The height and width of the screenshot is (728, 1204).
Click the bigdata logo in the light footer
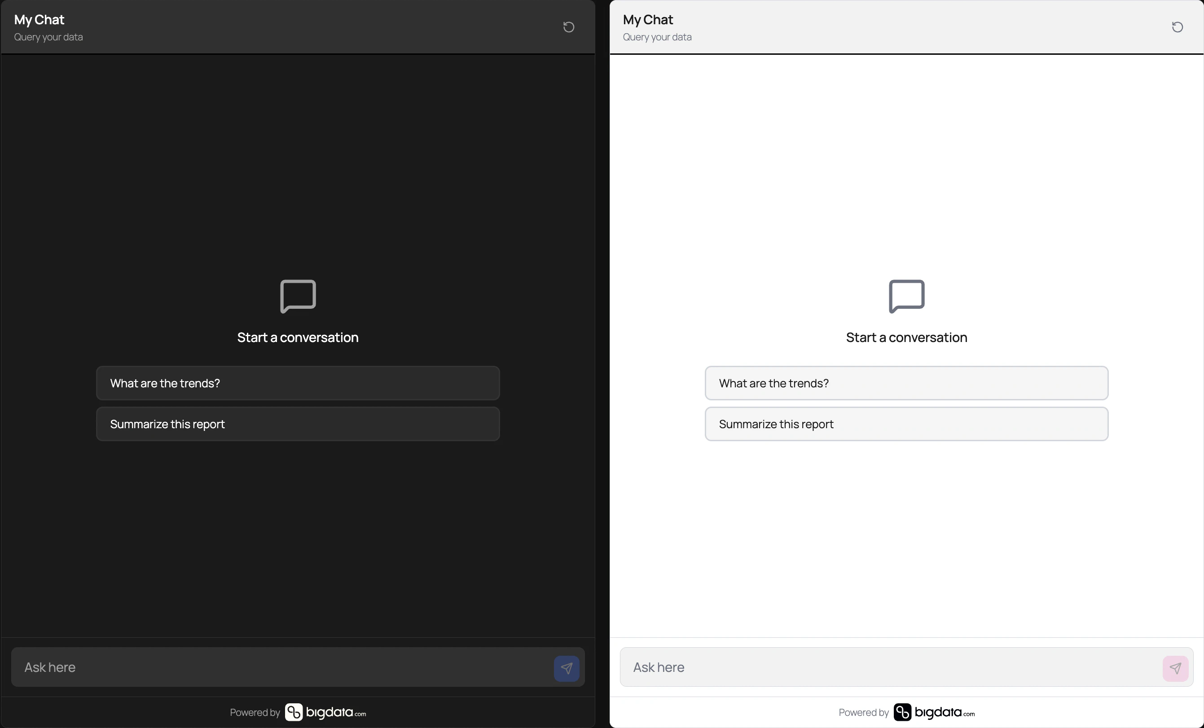[934, 712]
